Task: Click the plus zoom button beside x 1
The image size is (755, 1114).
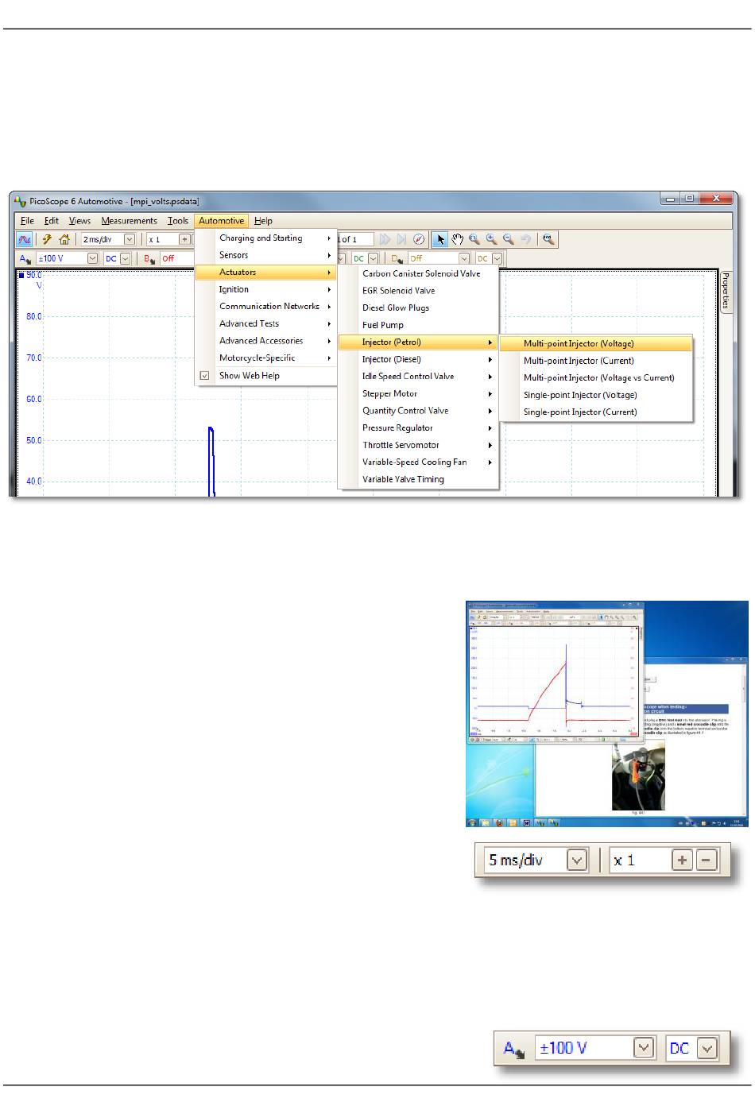Action: tap(184, 239)
